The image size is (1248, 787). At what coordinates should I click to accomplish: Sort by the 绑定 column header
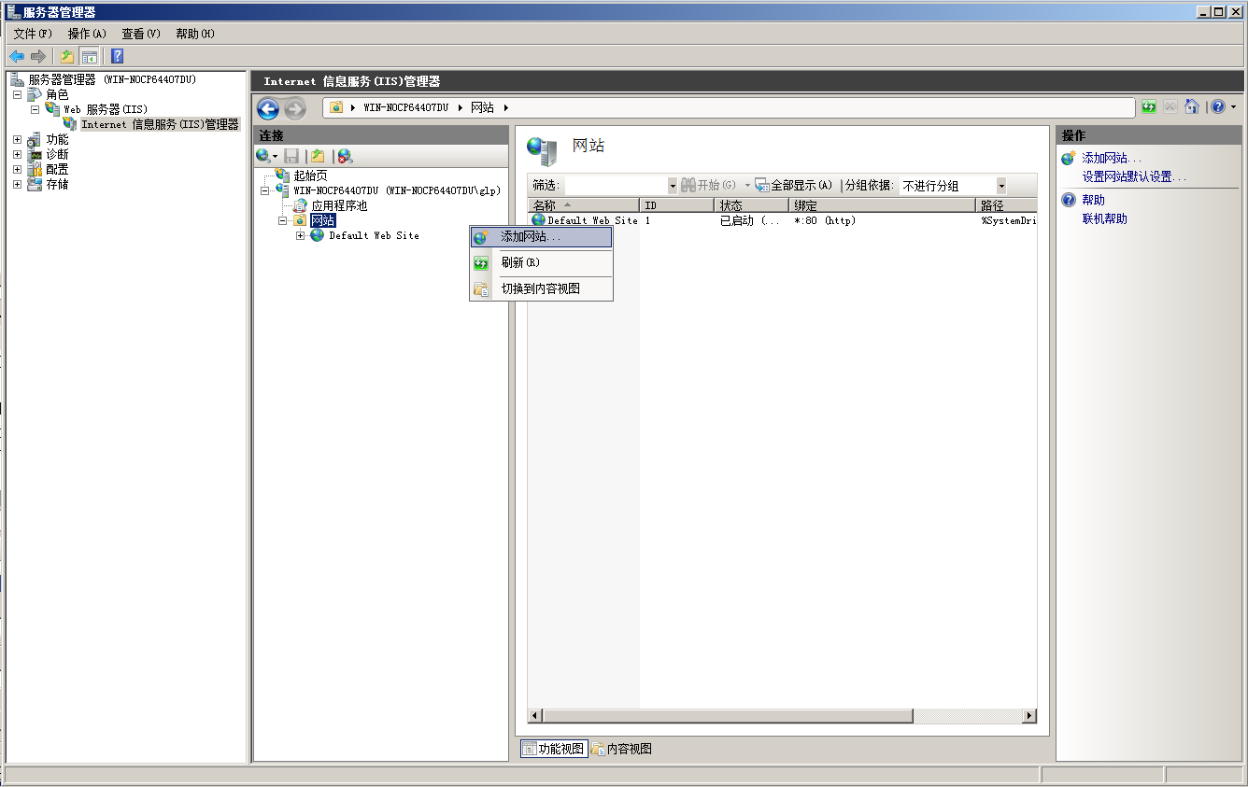tap(883, 205)
